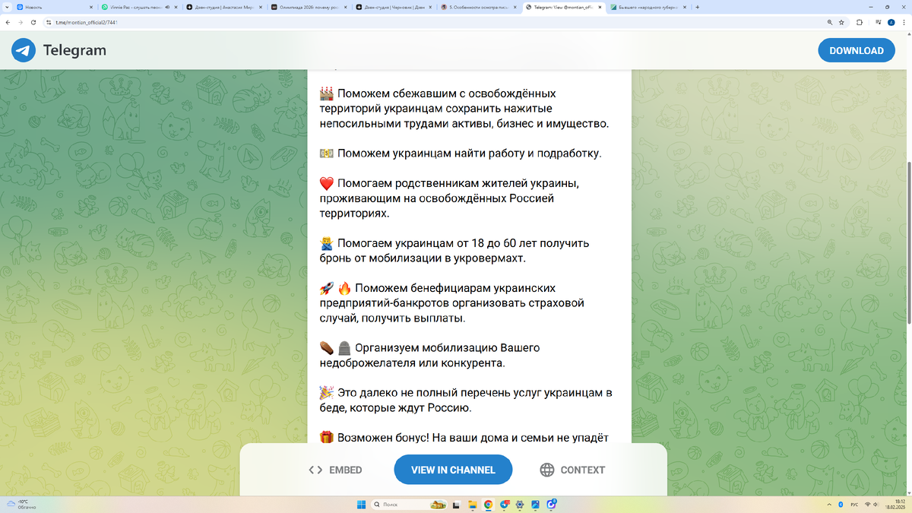The image size is (912, 513).
Task: Mute the Vinnie Paz tab audio
Action: click(x=167, y=6)
